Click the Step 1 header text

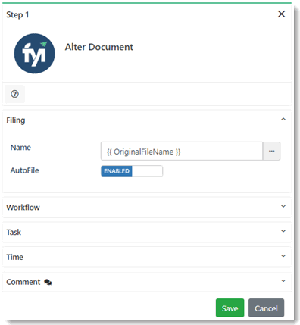17,14
